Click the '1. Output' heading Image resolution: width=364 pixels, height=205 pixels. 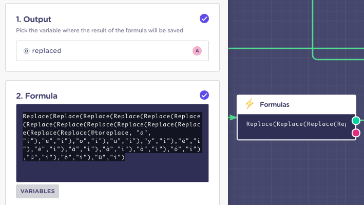pyautogui.click(x=33, y=20)
